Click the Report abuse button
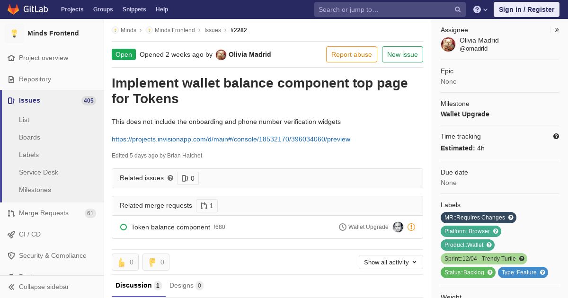The image size is (568, 298). pos(352,54)
